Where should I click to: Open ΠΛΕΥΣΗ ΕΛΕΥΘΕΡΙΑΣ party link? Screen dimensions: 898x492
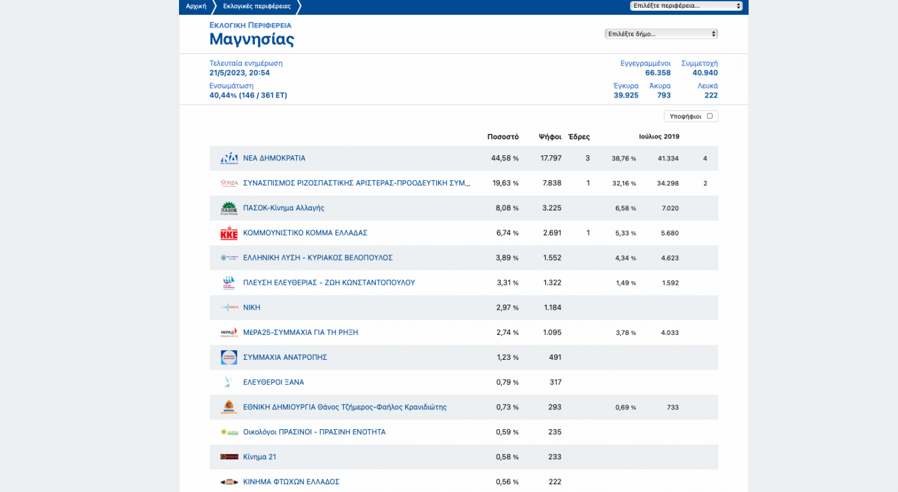coord(329,282)
